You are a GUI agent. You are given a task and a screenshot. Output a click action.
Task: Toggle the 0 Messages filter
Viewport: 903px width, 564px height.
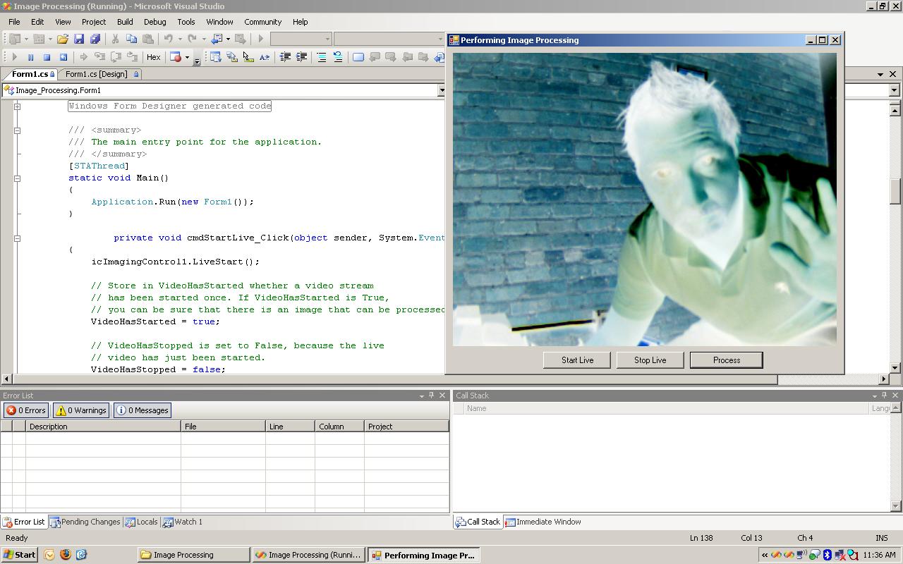pos(142,410)
